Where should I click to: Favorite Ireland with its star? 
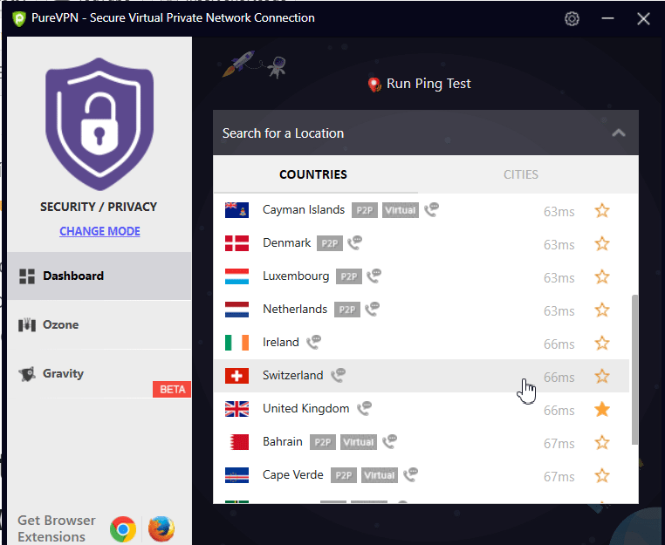[x=602, y=343]
